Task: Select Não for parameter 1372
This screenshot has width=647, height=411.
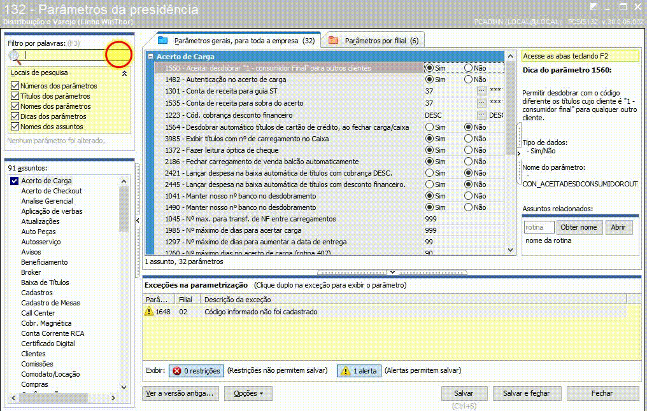Action: [x=468, y=150]
